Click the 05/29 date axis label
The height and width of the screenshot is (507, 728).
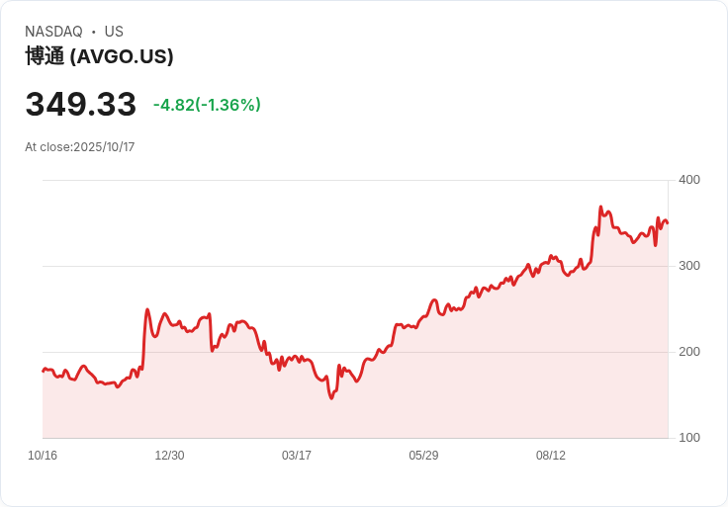(x=423, y=455)
